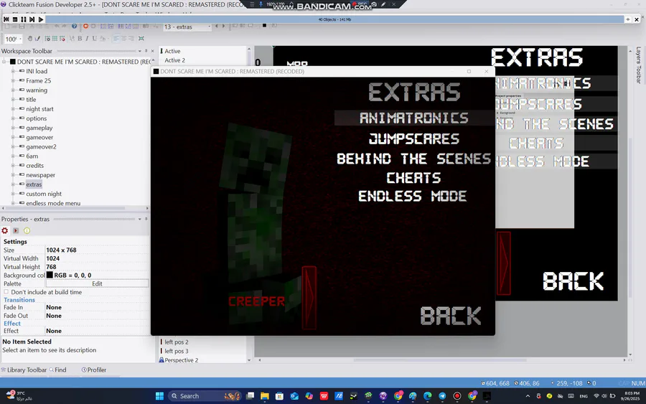Open the Layers Toolbar side tab
The image size is (646, 404).
(x=638, y=65)
